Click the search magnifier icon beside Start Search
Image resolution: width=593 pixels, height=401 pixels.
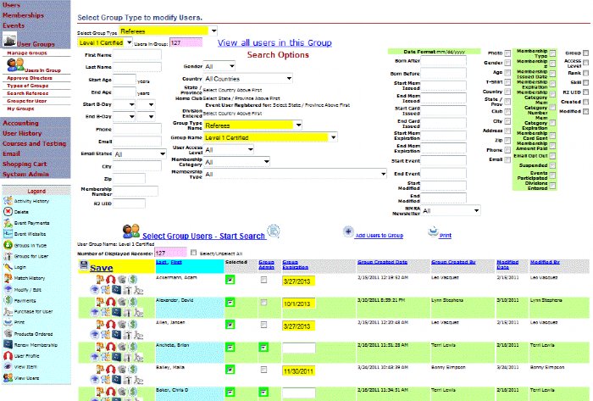coord(273,231)
